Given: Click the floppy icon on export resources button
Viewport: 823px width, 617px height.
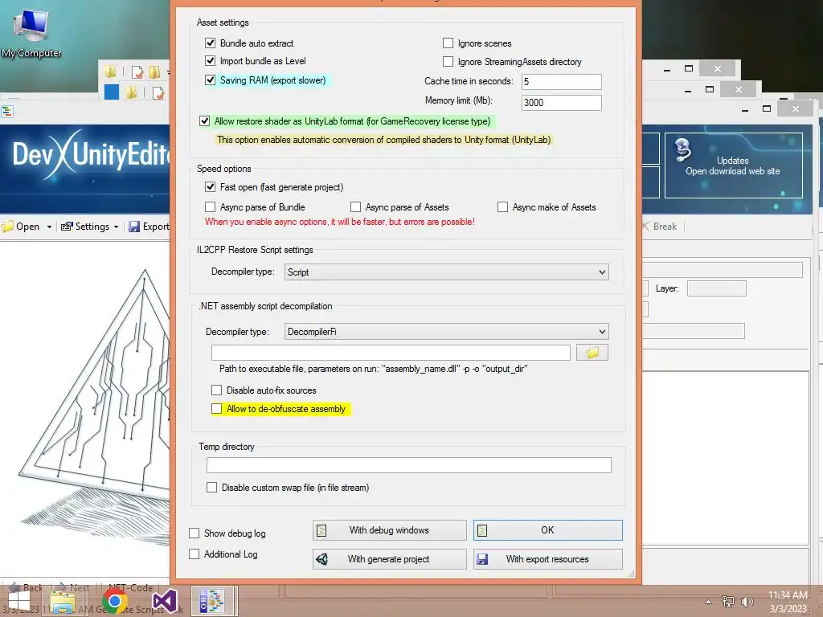Looking at the screenshot, I should click(482, 559).
